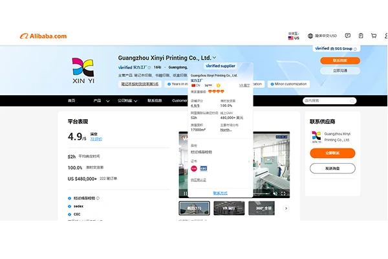The height and width of the screenshot is (259, 388).
Task: Click the 100.0% on-time delivery text
Action: [85, 168]
